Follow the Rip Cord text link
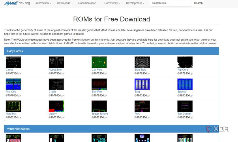238x142 pixels. click(x=183, y=70)
